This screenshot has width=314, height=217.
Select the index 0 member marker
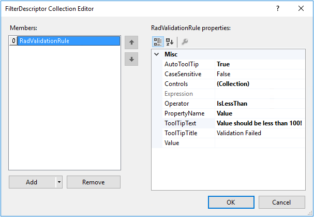(13, 41)
